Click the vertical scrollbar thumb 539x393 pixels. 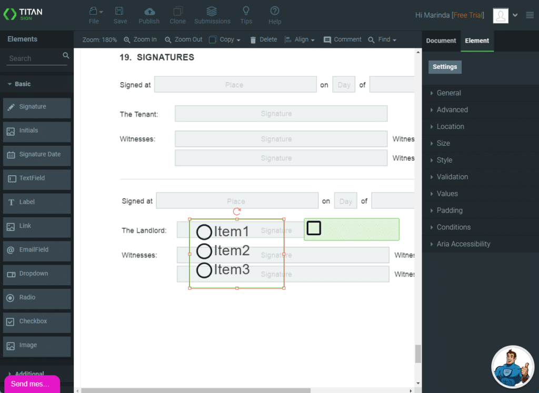pyautogui.click(x=418, y=354)
